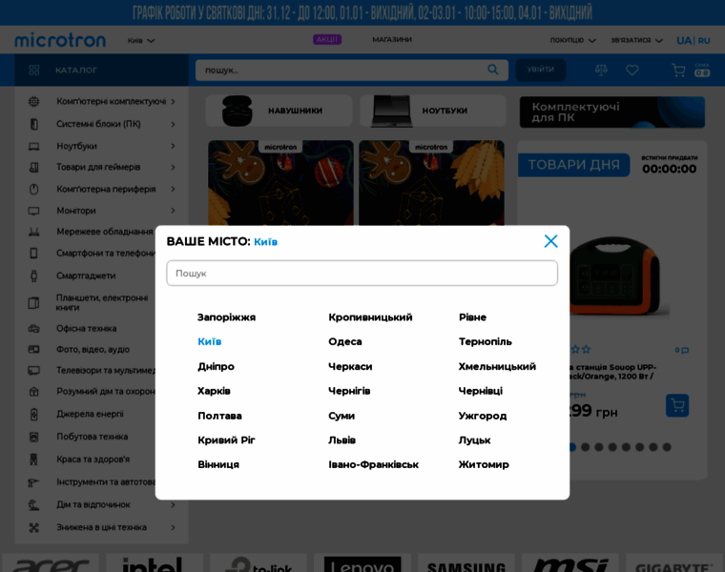Expand Товари для геймерів submenu arrow
725x572 pixels.
tap(173, 167)
